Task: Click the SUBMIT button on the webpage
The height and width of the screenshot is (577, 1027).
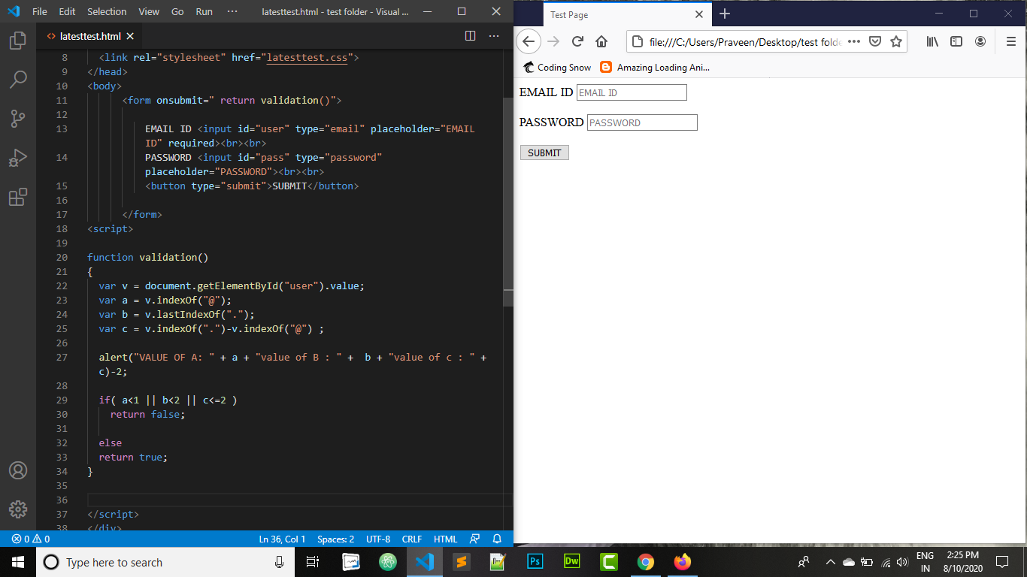Action: (544, 152)
